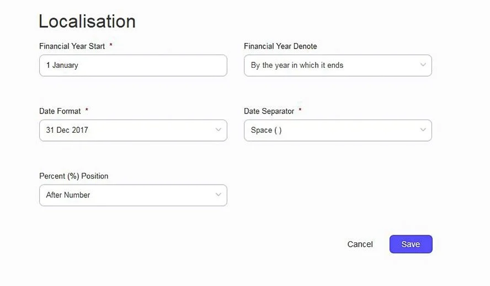Focus the '1 January' financial year start field

pos(133,65)
